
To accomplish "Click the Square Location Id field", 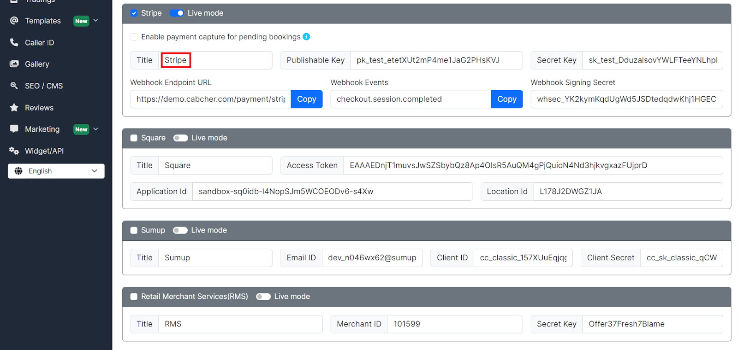I will tap(628, 192).
